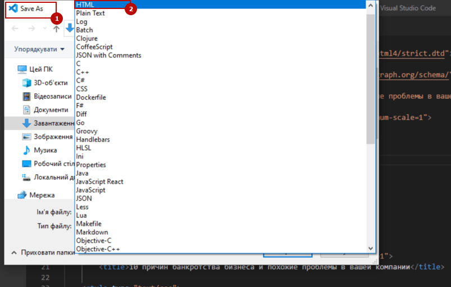The height and width of the screenshot is (287, 451).
Task: Open Зображення folder
Action: 47,137
